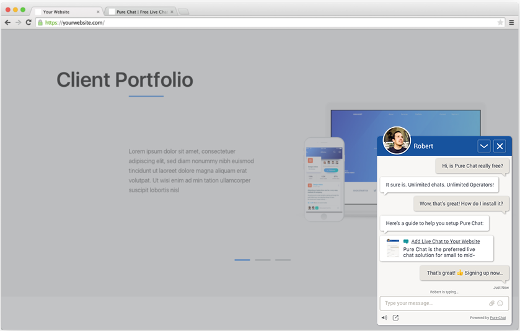Open Add Live Chat to Your Website link
Screen dimensions: 520x331
click(446, 242)
